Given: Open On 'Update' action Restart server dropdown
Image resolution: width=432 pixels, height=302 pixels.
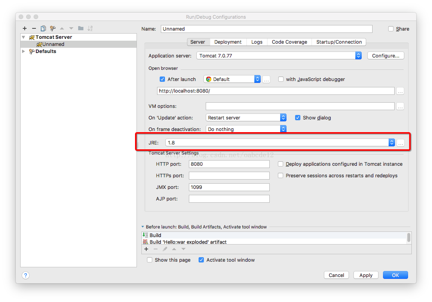Looking at the screenshot, I should click(246, 118).
